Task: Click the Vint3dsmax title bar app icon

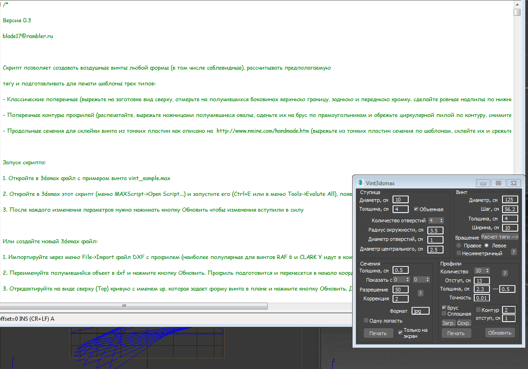Action: coord(360,183)
